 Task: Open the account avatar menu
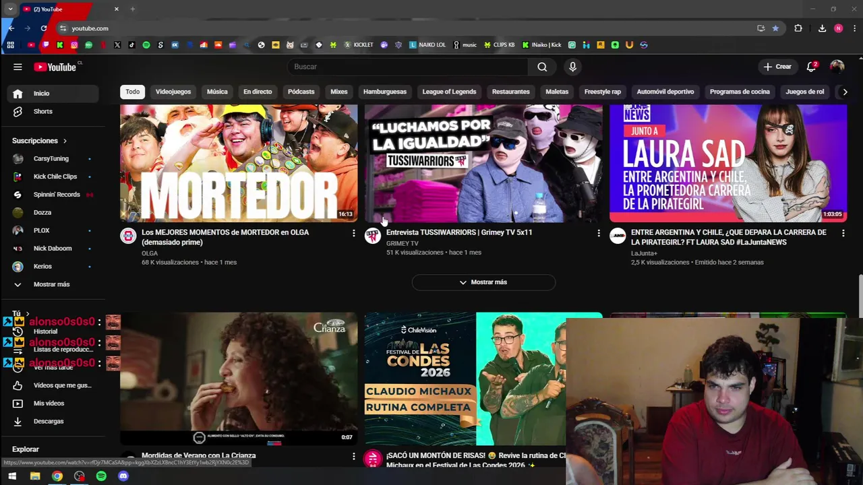coord(837,67)
